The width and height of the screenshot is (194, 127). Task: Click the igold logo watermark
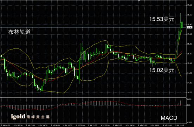[18, 116]
